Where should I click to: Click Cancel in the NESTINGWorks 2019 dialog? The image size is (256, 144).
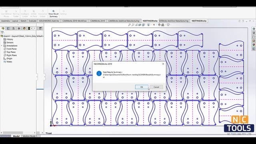tap(156, 87)
